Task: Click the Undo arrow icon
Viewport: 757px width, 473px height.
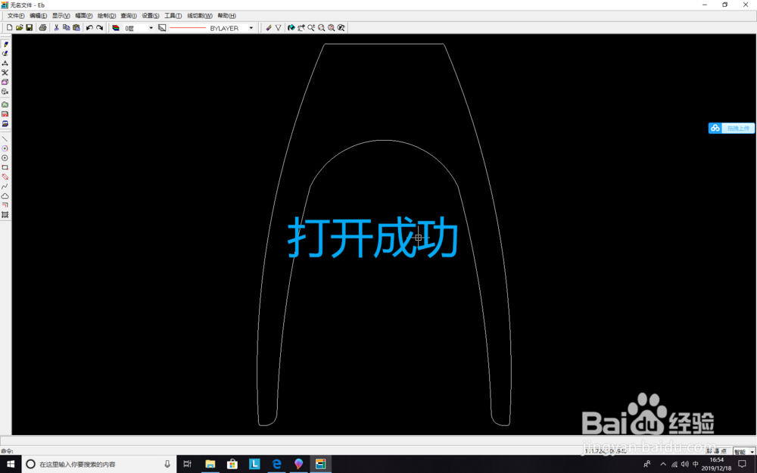Action: [89, 28]
